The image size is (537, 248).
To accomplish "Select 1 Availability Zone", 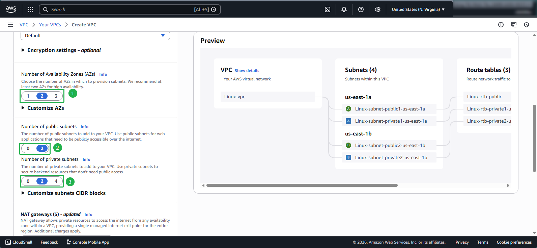I will click(28, 96).
